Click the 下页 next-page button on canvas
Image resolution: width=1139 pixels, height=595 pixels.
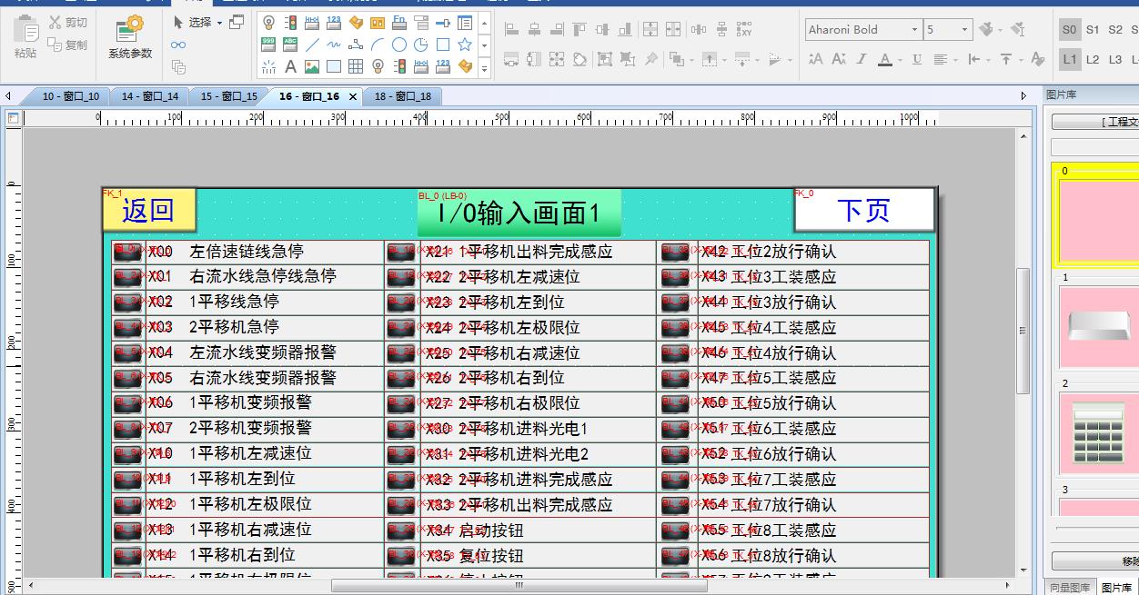click(x=863, y=210)
